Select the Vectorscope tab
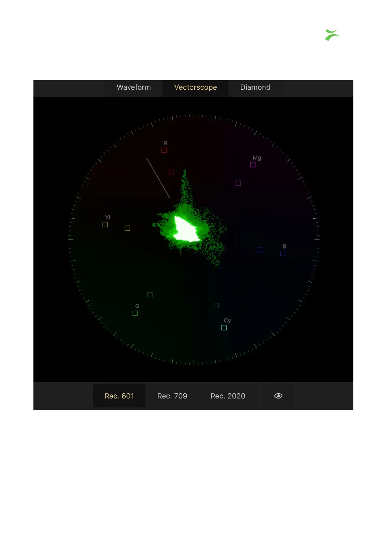The height and width of the screenshot is (544, 385). pos(195,88)
